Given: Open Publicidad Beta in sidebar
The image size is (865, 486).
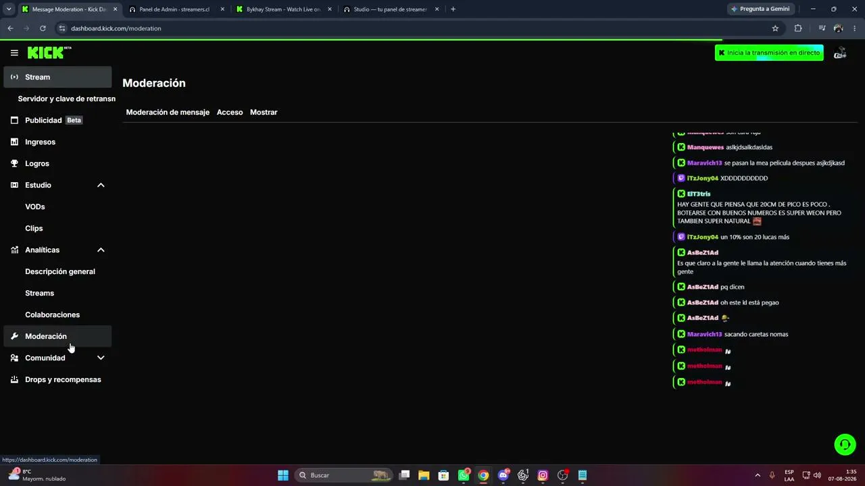Looking at the screenshot, I should [x=57, y=120].
